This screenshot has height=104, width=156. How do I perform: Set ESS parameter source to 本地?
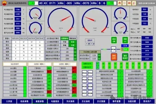coord(64,45)
